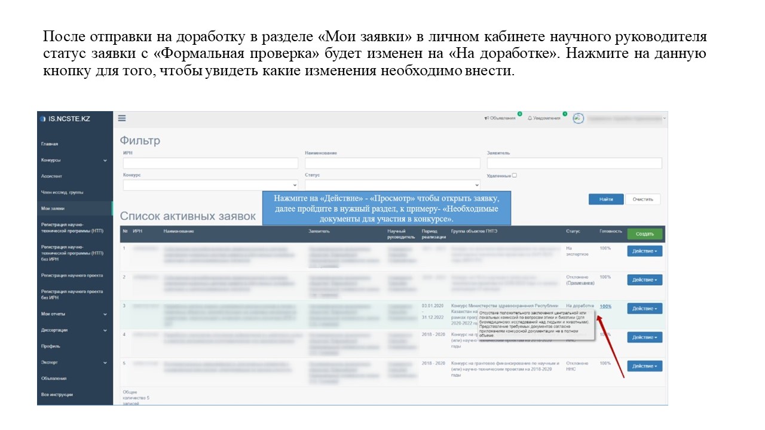Click the Найти button
765x430 pixels.
[x=606, y=199]
